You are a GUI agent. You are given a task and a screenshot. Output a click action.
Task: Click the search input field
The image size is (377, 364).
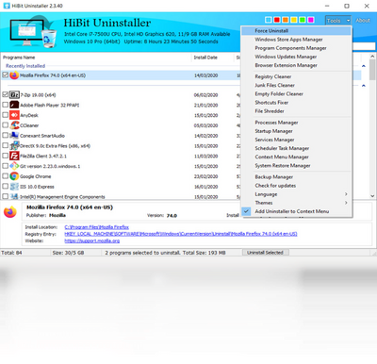pyautogui.click(x=364, y=46)
